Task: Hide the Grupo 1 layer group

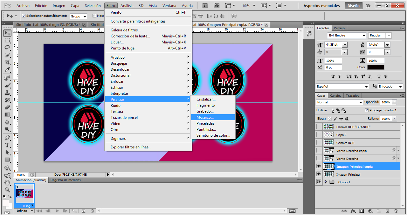Action: click(x=319, y=182)
